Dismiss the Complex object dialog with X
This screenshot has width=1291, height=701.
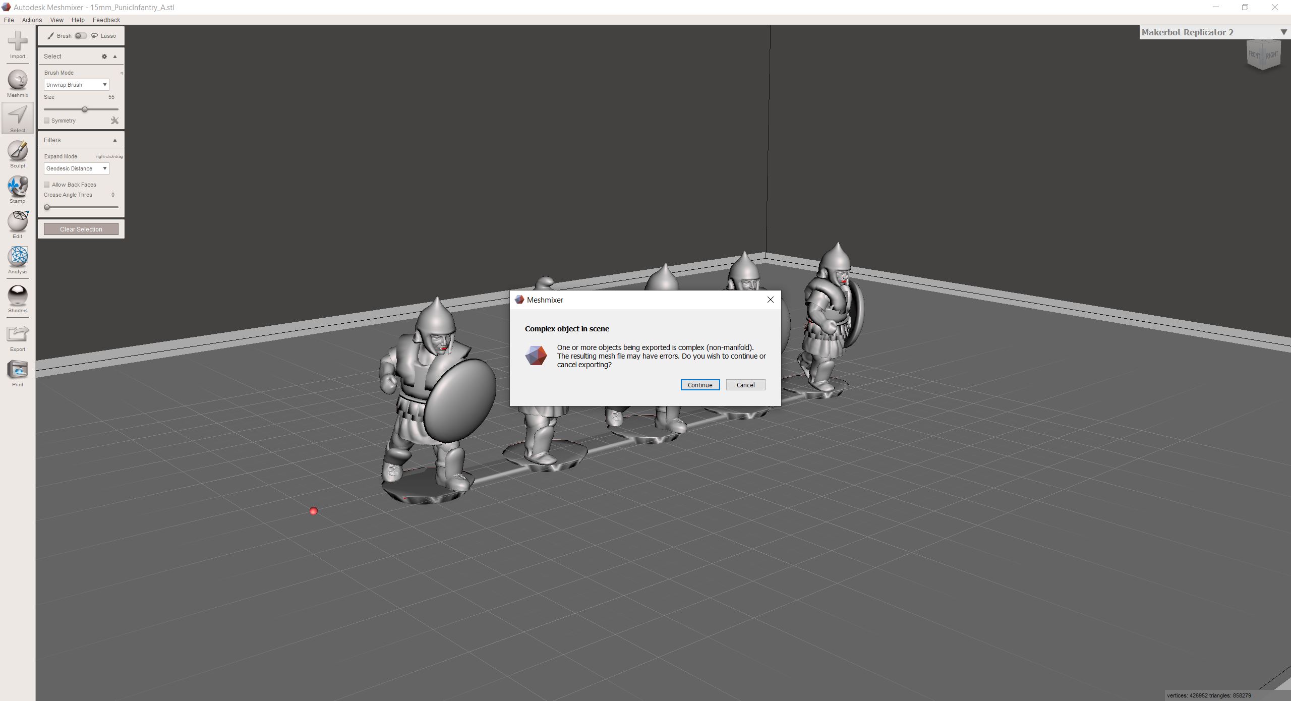[770, 299]
